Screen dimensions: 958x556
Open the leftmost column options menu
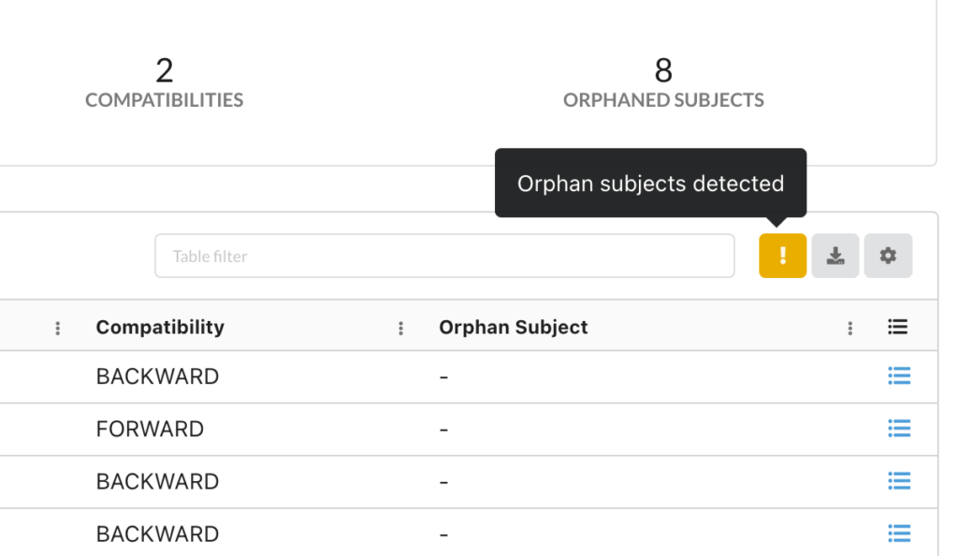pyautogui.click(x=57, y=328)
